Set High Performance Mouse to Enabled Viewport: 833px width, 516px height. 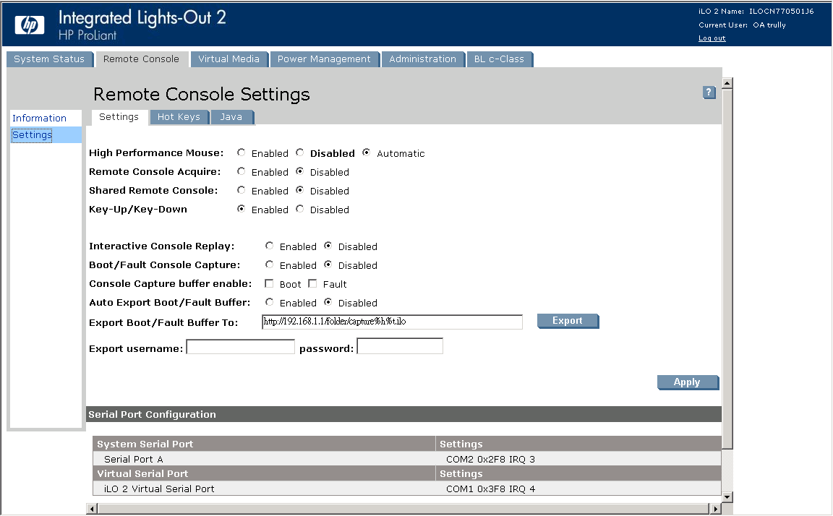pyautogui.click(x=242, y=153)
